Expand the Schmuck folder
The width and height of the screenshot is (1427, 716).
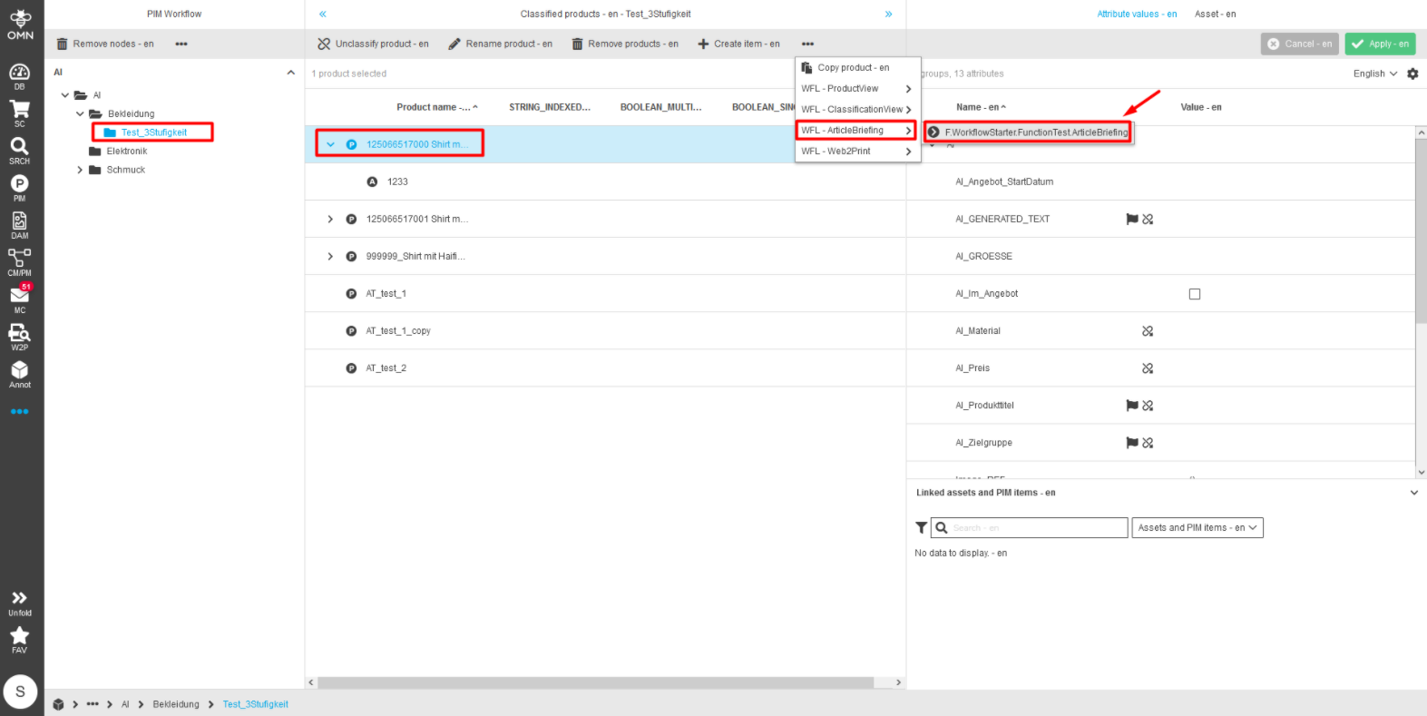click(x=80, y=170)
